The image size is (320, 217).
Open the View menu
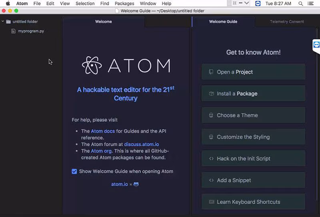point(65,4)
